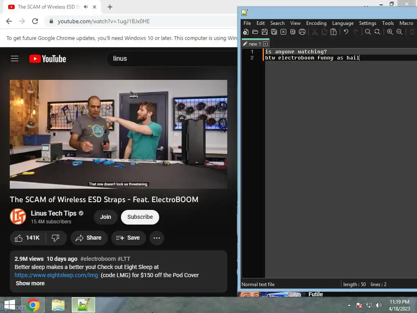Click the Zoom In icon in Notepad++

(390, 32)
